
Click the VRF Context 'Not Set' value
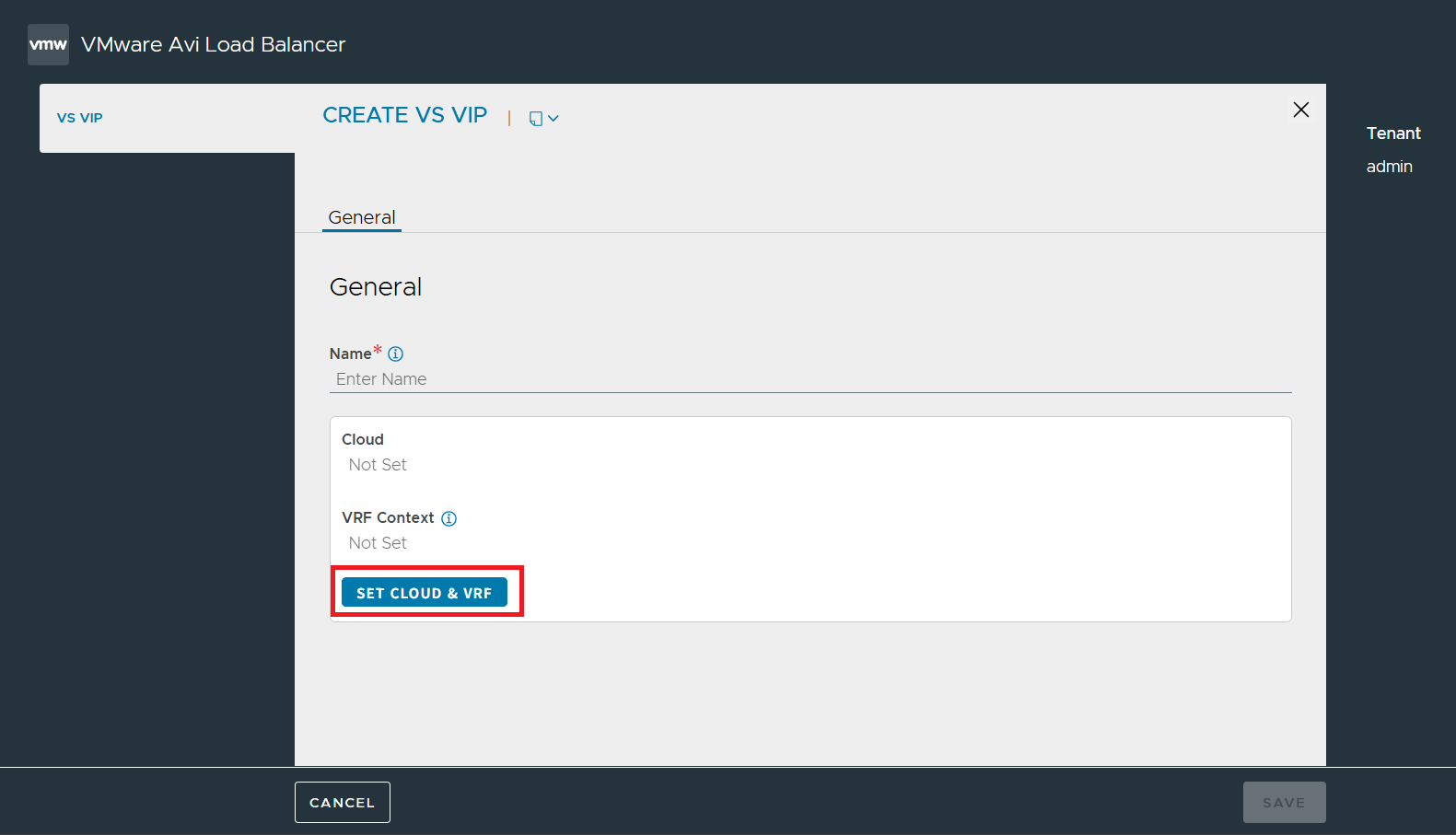click(x=378, y=543)
